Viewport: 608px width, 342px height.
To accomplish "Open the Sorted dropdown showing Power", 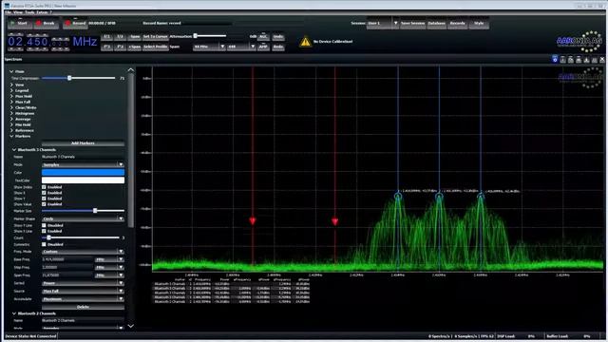I will (83, 283).
